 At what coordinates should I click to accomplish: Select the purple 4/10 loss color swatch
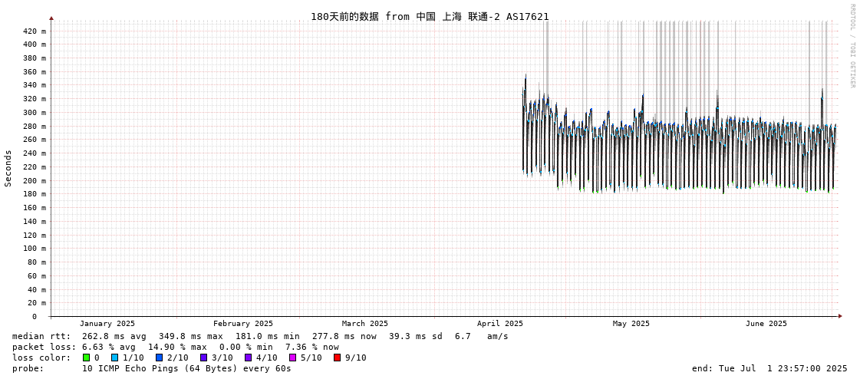pyautogui.click(x=248, y=358)
